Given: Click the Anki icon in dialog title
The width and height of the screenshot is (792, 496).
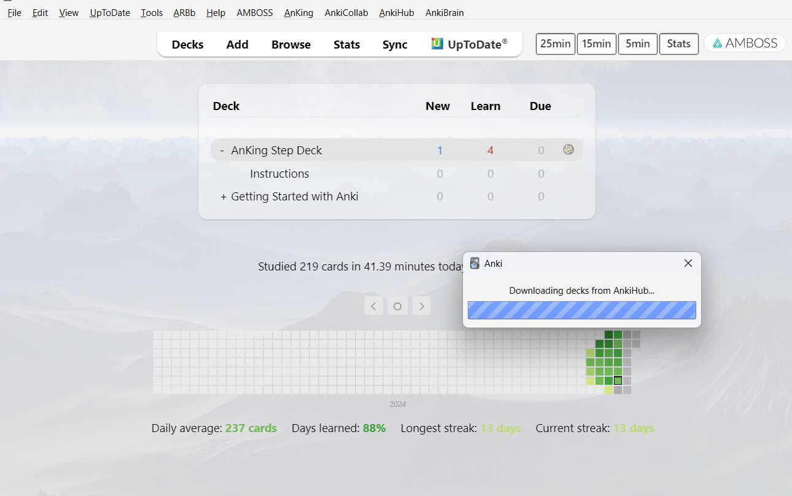Looking at the screenshot, I should click(475, 263).
